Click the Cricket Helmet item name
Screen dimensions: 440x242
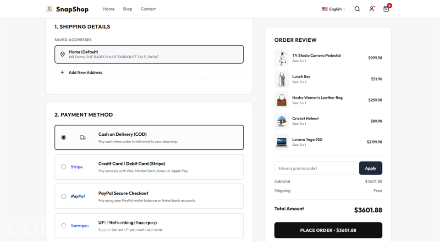coord(305,118)
